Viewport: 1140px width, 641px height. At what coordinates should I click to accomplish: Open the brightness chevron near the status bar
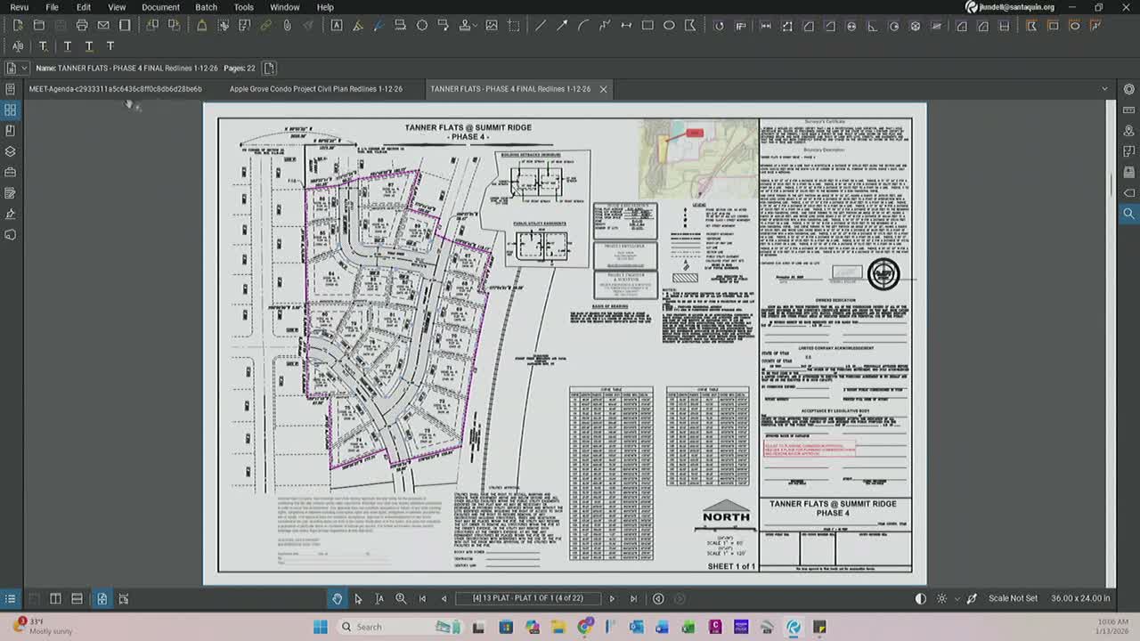pyautogui.click(x=957, y=598)
